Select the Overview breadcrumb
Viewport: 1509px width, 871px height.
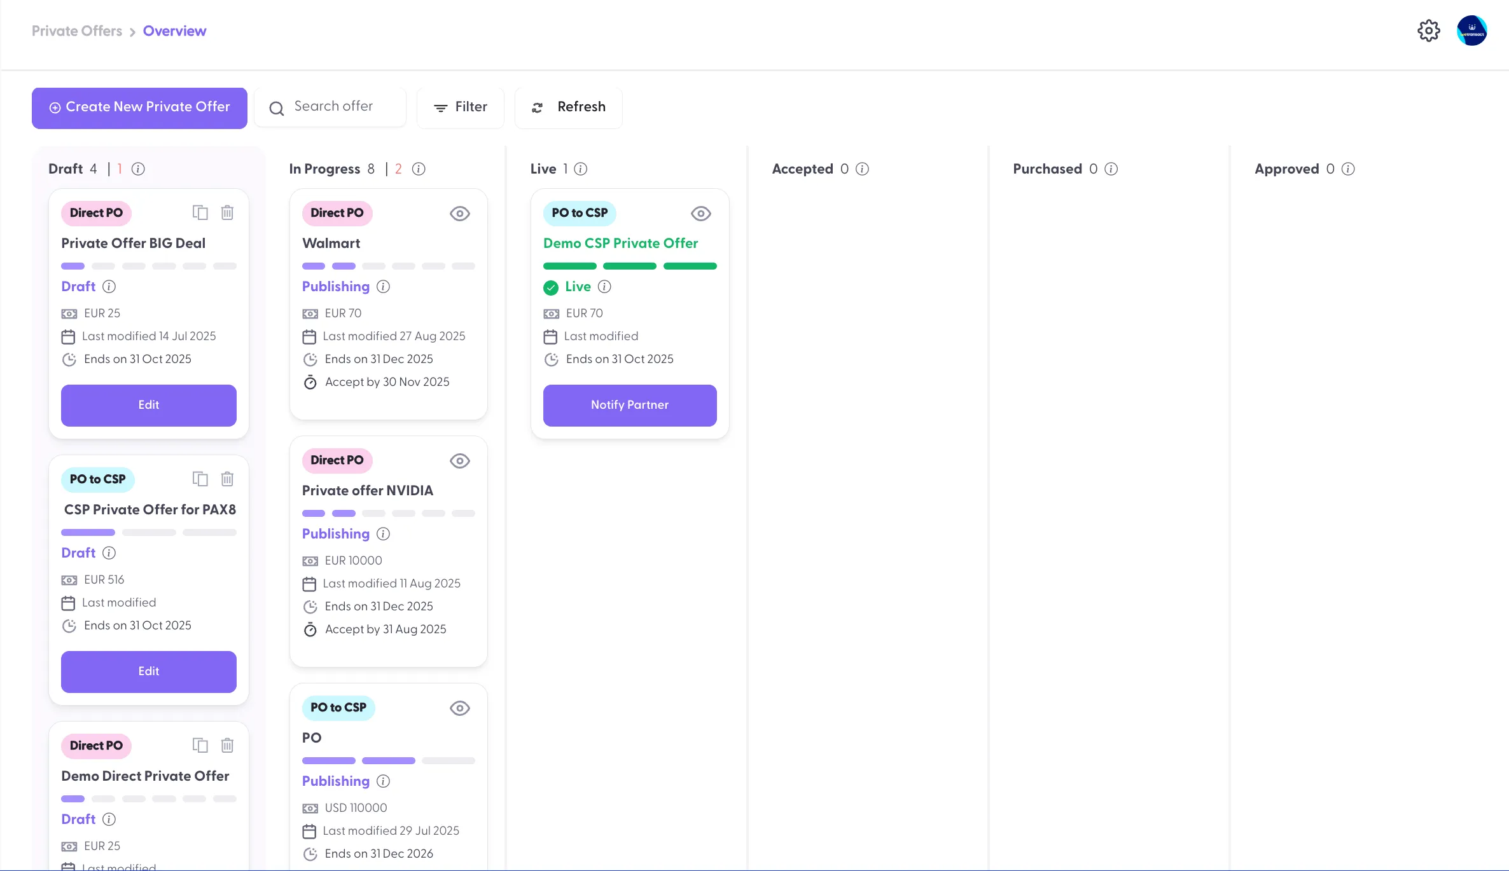174,31
